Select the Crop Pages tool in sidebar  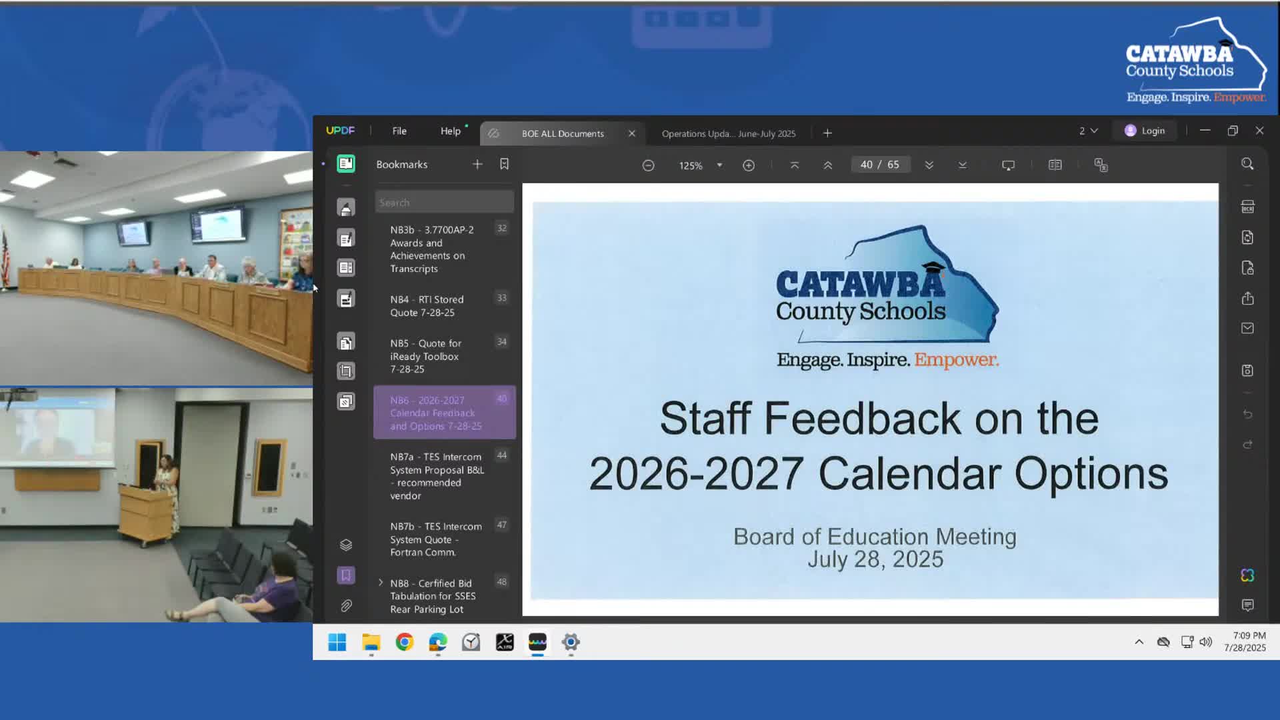[x=346, y=371]
